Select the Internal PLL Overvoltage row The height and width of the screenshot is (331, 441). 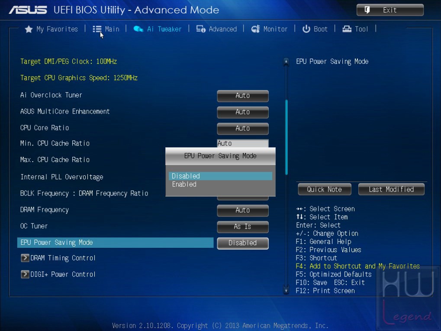[62, 177]
